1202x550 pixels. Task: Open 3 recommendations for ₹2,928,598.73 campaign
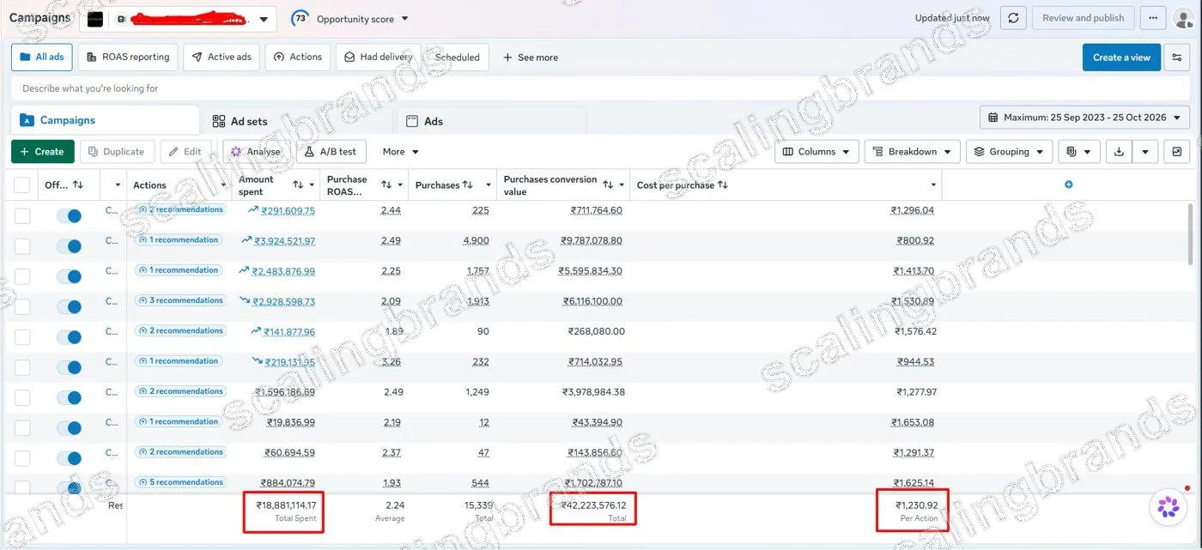pos(180,300)
